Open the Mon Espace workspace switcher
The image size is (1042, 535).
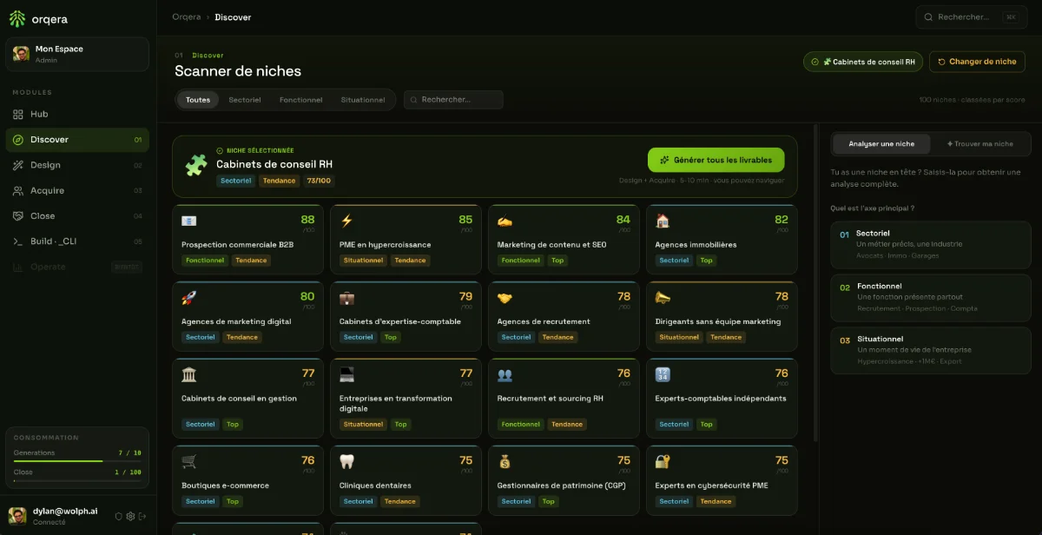[x=77, y=54]
